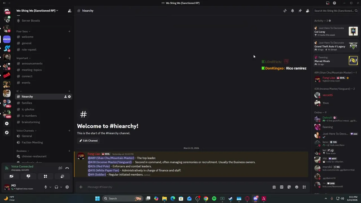Viewport: 361px width, 203px height.
Task: Collapse the Business category
Action: pos(23,151)
